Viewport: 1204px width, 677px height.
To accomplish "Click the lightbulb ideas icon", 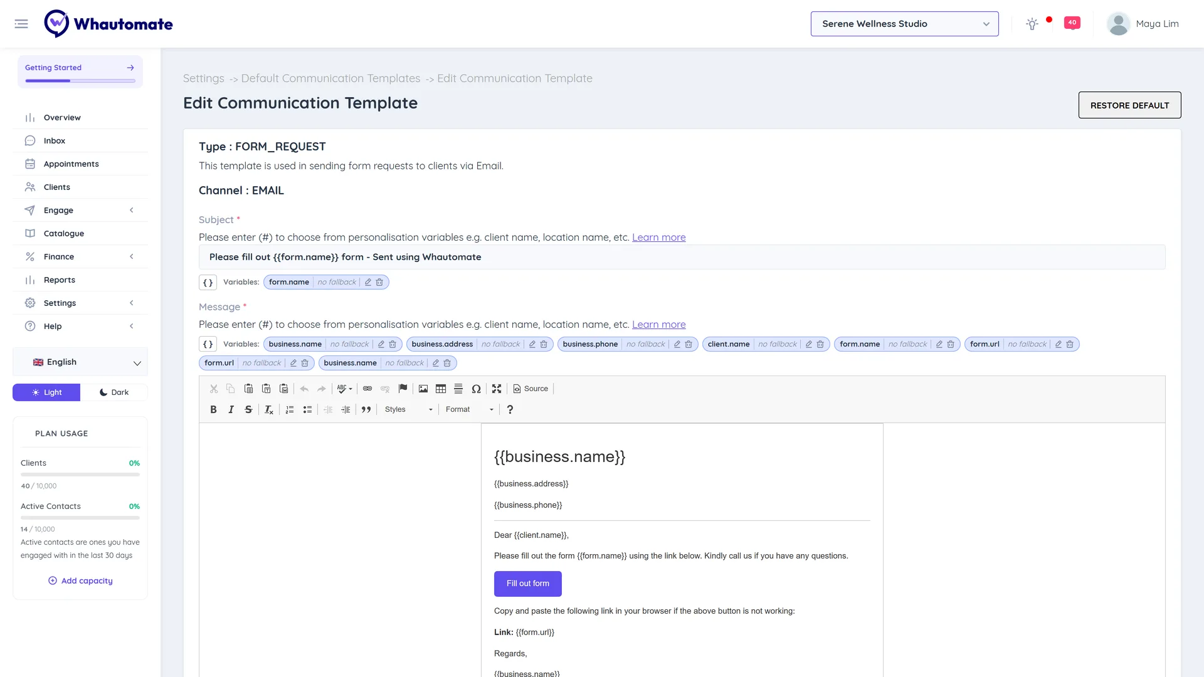I will 1032,24.
